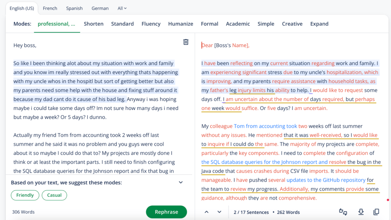
Task: Switch to the French language tab
Action: coord(50,8)
